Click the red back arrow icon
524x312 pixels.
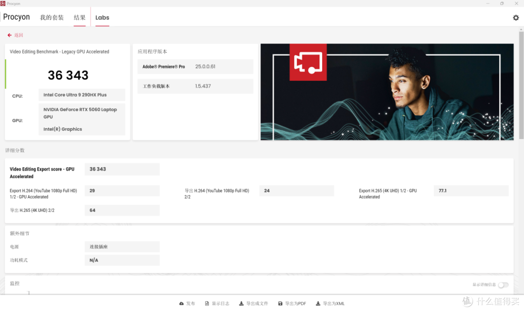9,35
